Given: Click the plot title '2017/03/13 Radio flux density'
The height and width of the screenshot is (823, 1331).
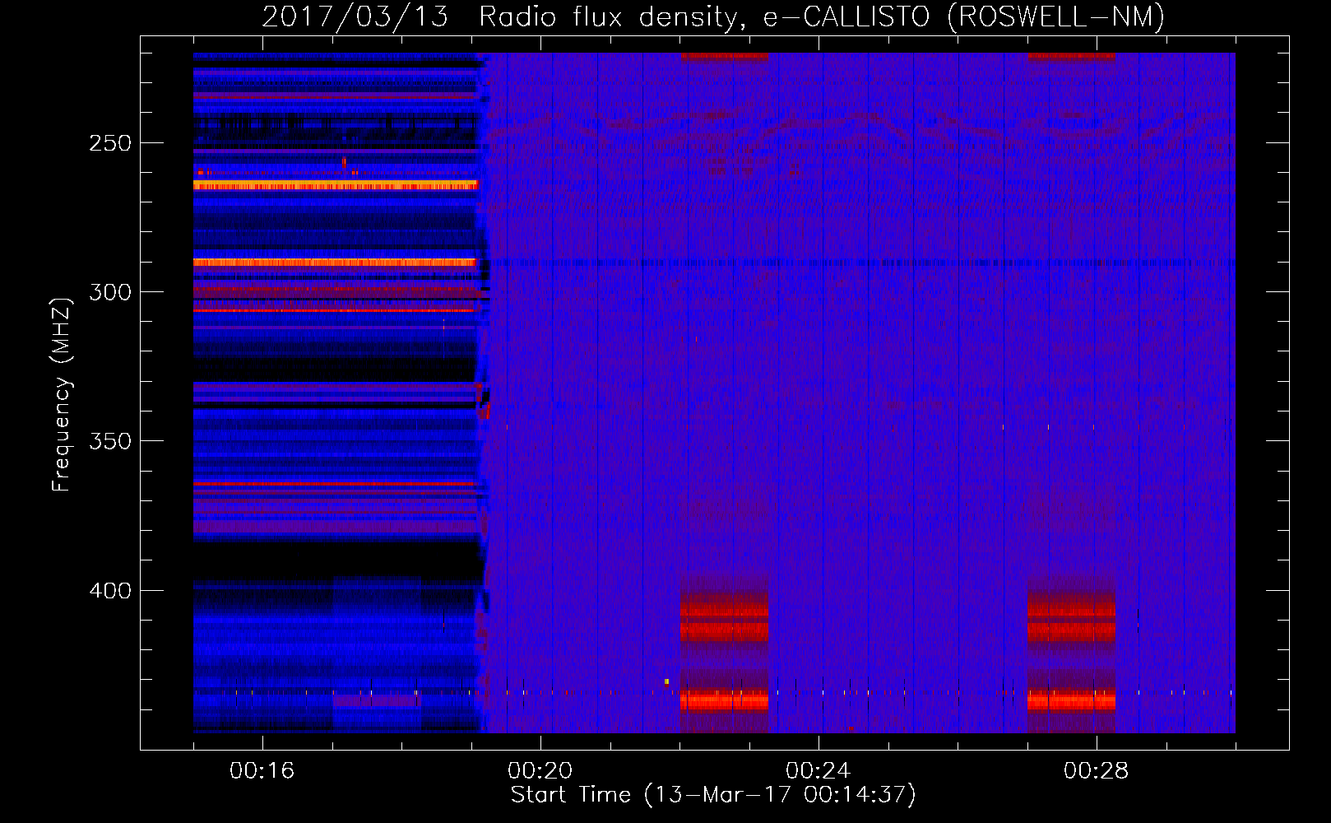Looking at the screenshot, I should pyautogui.click(x=501, y=17).
